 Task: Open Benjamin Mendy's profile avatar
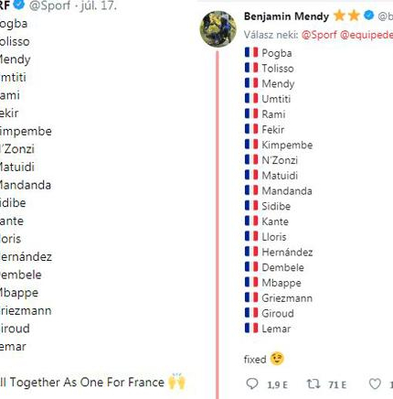pyautogui.click(x=218, y=28)
